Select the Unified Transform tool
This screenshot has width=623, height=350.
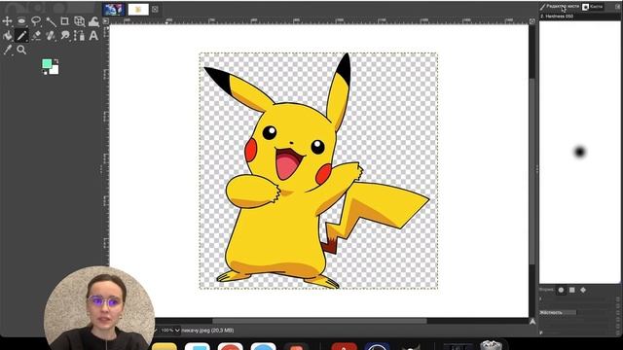pos(79,21)
